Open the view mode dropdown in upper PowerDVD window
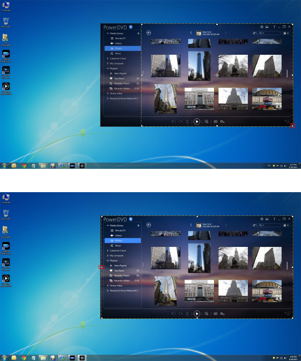301x361 pixels. point(286,33)
